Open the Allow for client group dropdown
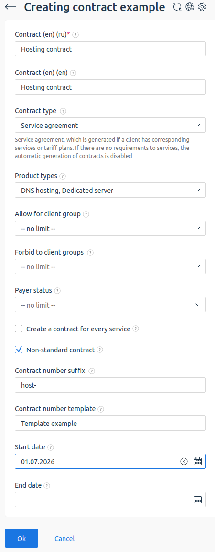Image resolution: width=215 pixels, height=552 pixels. (x=110, y=228)
